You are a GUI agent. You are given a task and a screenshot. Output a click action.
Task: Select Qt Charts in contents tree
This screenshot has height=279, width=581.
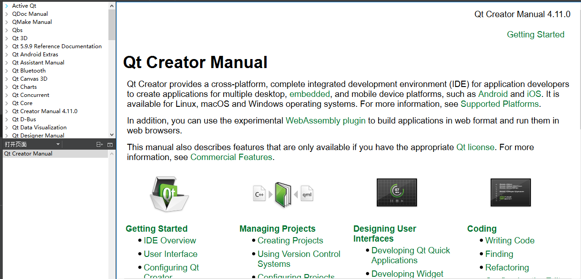coord(24,87)
